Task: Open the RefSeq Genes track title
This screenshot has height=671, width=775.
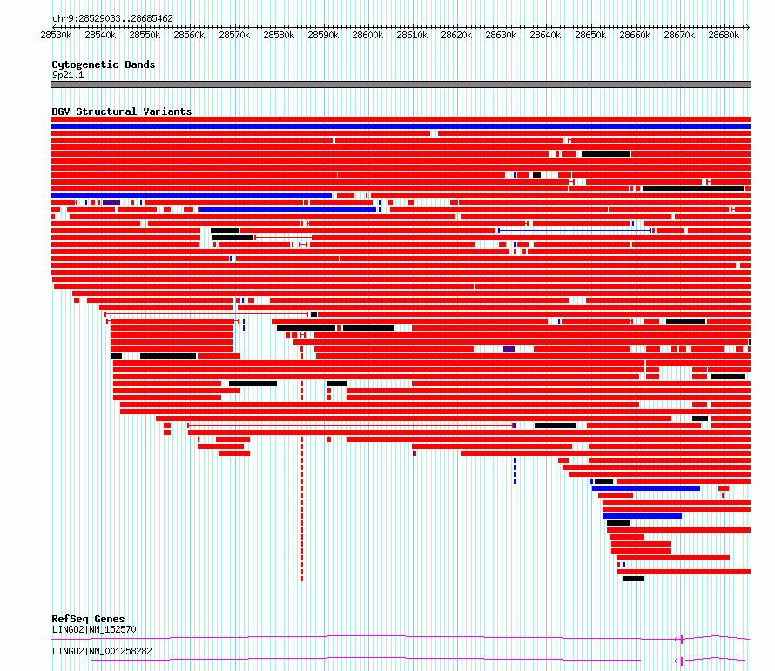Action: coord(88,619)
